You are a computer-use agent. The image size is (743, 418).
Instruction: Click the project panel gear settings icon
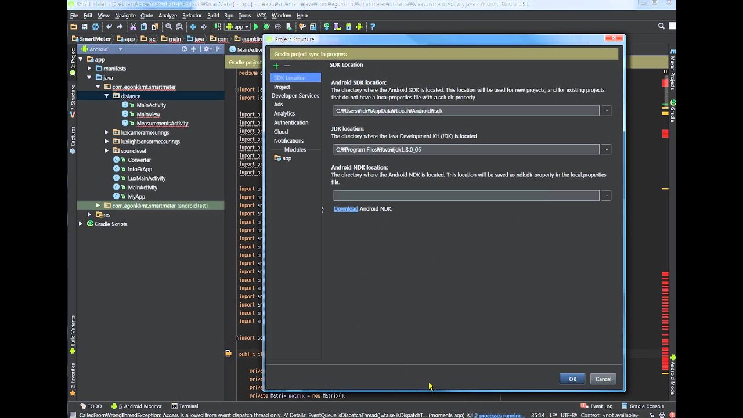(206, 49)
